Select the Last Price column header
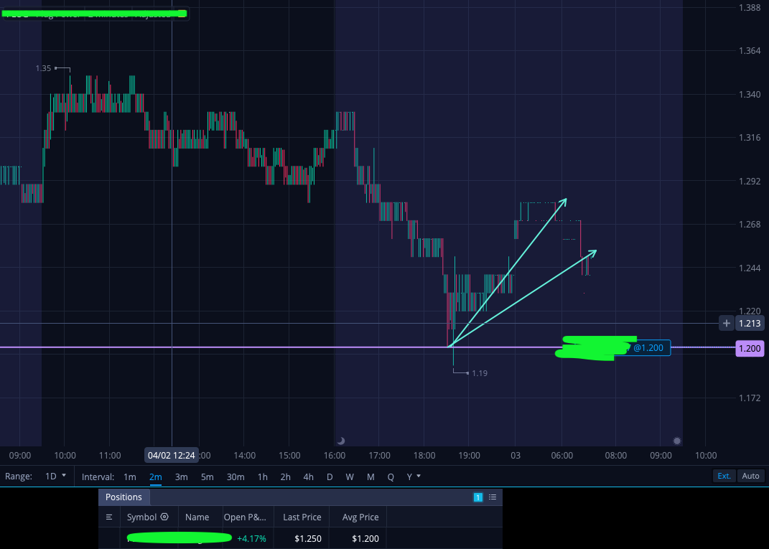Viewport: 769px width, 549px height. pyautogui.click(x=302, y=517)
